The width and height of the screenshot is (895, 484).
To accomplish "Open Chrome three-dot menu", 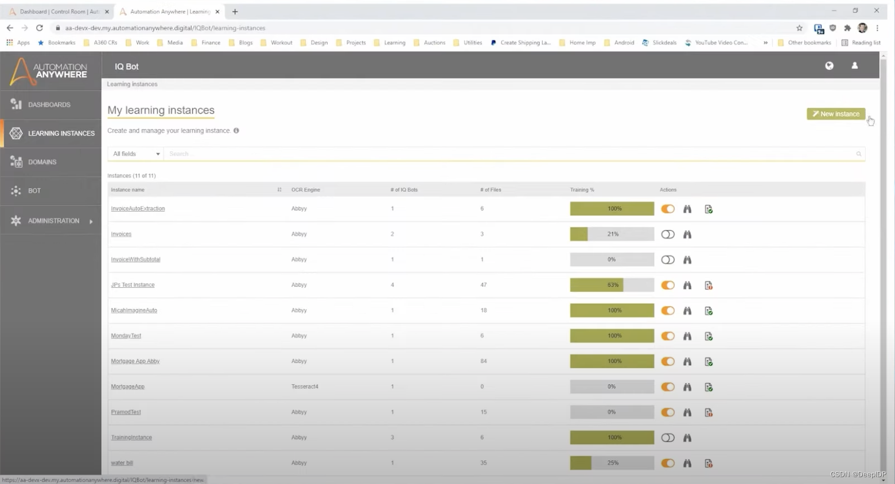I will pyautogui.click(x=877, y=28).
